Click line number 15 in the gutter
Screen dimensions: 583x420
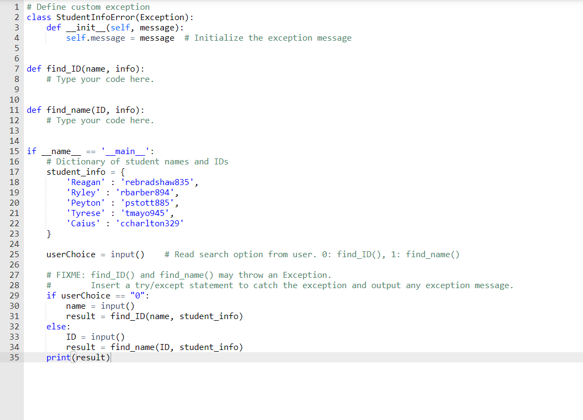coord(14,151)
